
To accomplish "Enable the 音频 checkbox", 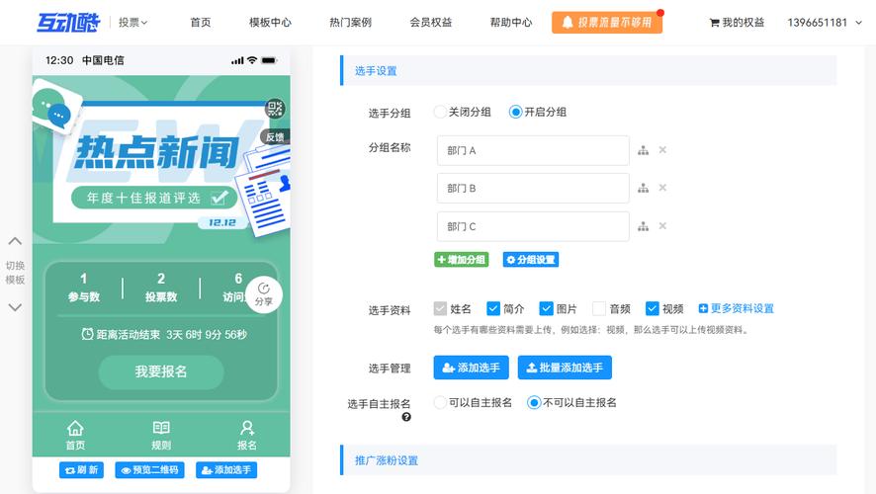I will (599, 308).
